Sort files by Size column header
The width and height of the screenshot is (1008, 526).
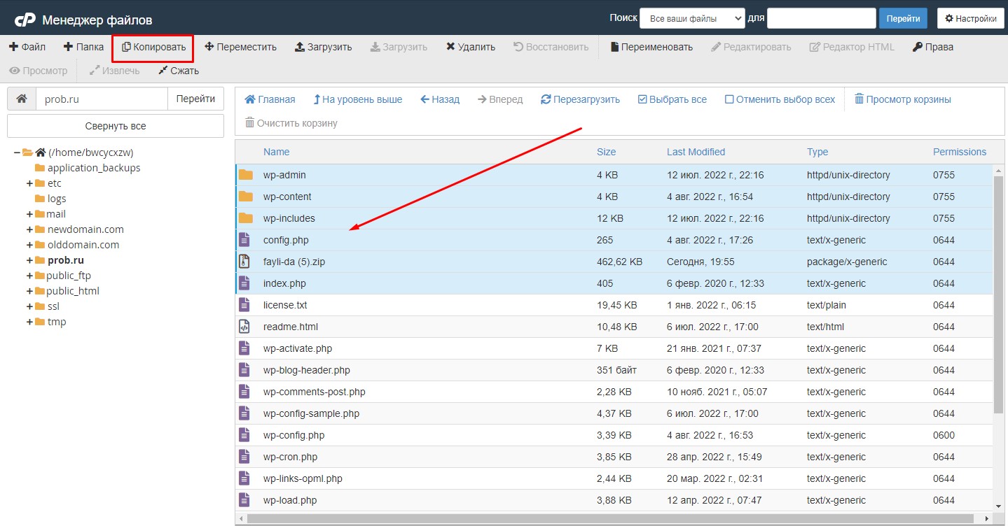[x=607, y=152]
